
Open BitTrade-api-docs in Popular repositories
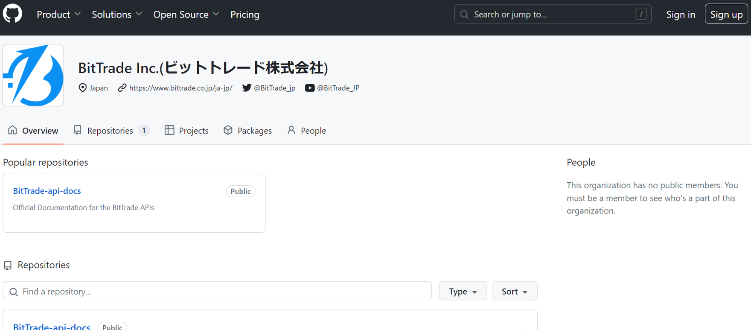point(47,191)
